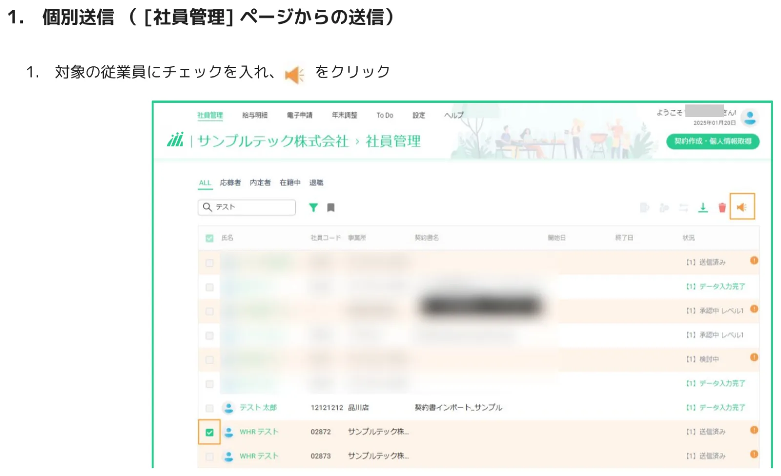This screenshot has height=476, width=781.
Task: Click the person icon beside テスト太郎
Action: tap(228, 408)
